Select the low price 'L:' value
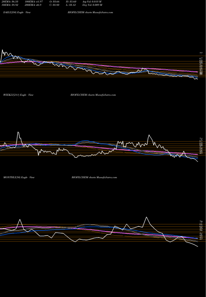 71,5
